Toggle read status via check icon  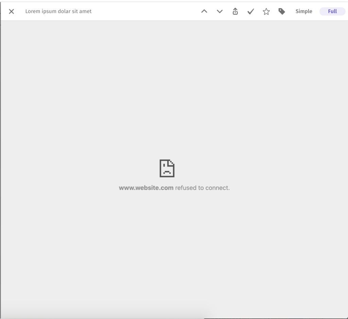[251, 11]
